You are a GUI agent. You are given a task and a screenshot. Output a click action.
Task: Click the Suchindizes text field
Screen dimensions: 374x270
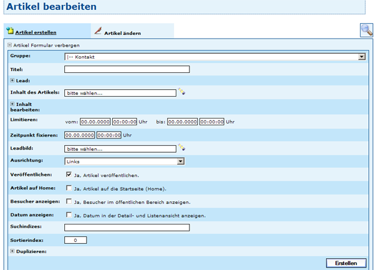click(x=127, y=228)
